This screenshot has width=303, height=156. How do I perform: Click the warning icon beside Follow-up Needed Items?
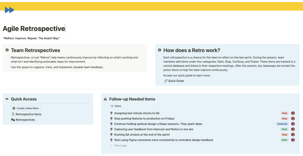(x=105, y=99)
